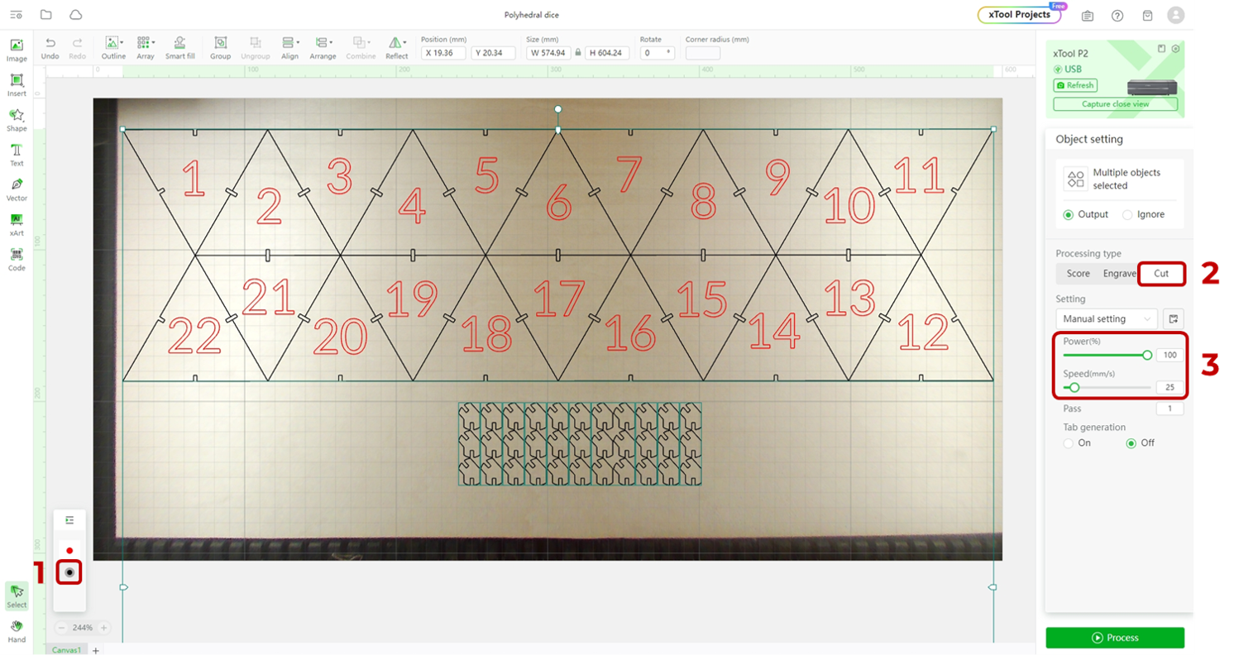Click the Canvas1 tab
The image size is (1239, 655).
point(66,650)
